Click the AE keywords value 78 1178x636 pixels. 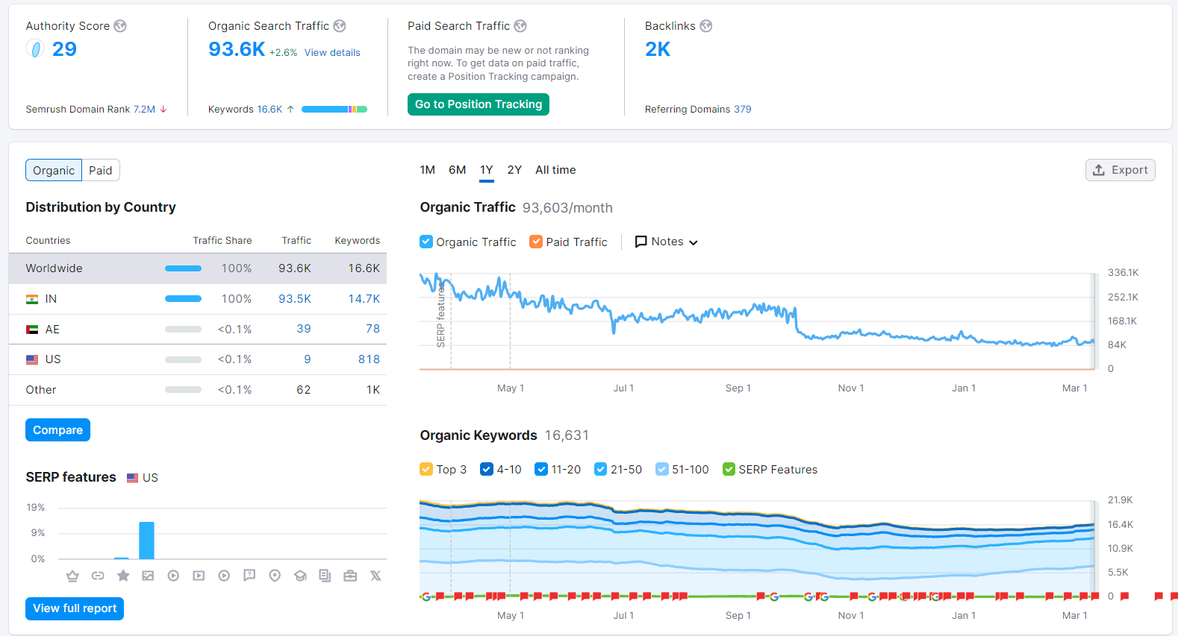(373, 329)
